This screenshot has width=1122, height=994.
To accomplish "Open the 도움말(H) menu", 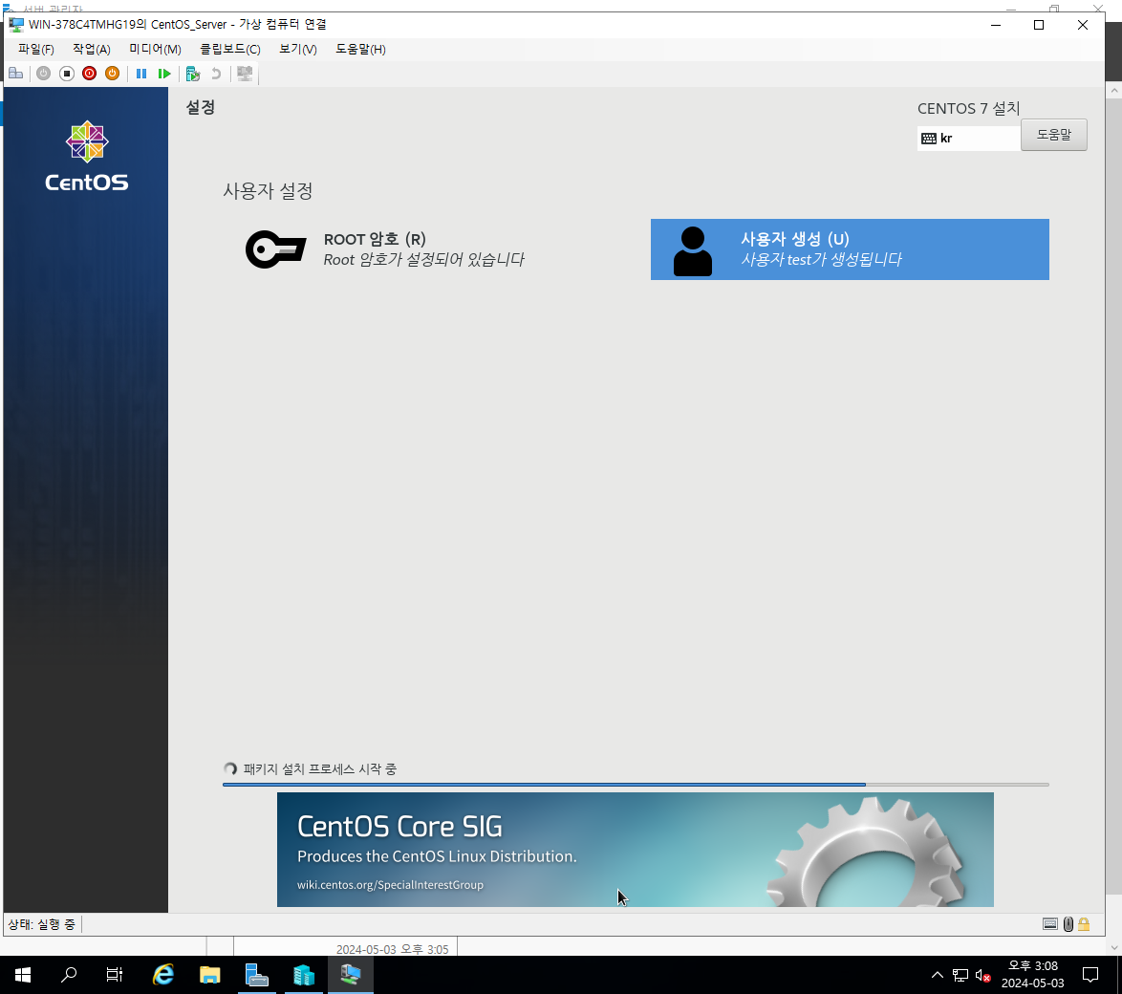I will pyautogui.click(x=360, y=50).
